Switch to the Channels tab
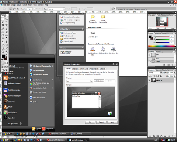This screenshot has width=177, height=142. click(159, 70)
